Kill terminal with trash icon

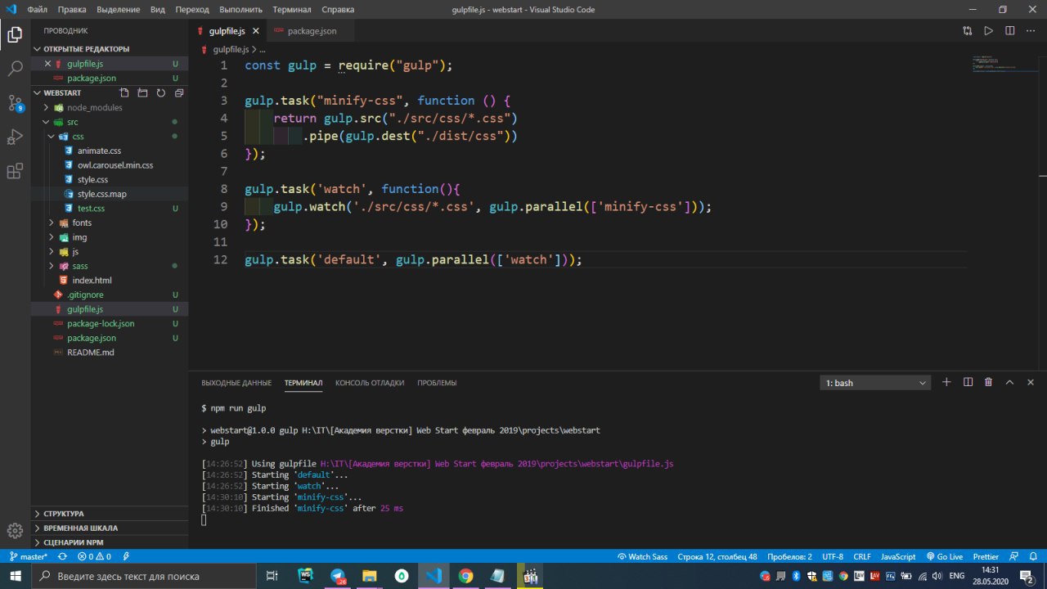988,382
